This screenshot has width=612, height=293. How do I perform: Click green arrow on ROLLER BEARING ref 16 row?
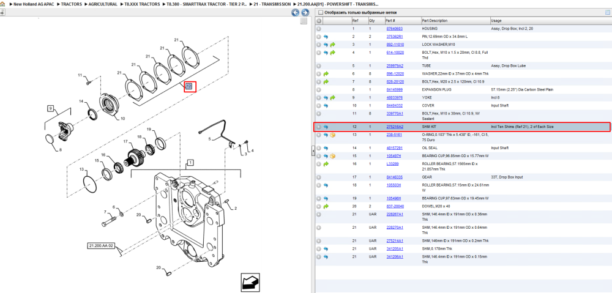326,164
